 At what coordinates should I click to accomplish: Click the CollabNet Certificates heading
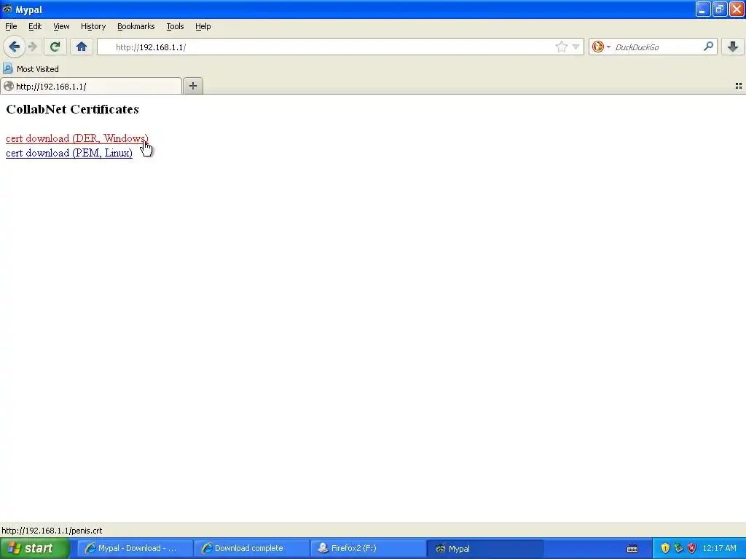72,109
